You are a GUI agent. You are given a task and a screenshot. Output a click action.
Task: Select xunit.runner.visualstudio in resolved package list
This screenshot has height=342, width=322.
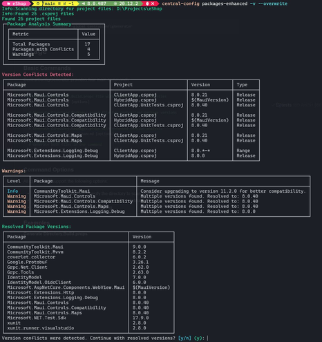[41, 328]
